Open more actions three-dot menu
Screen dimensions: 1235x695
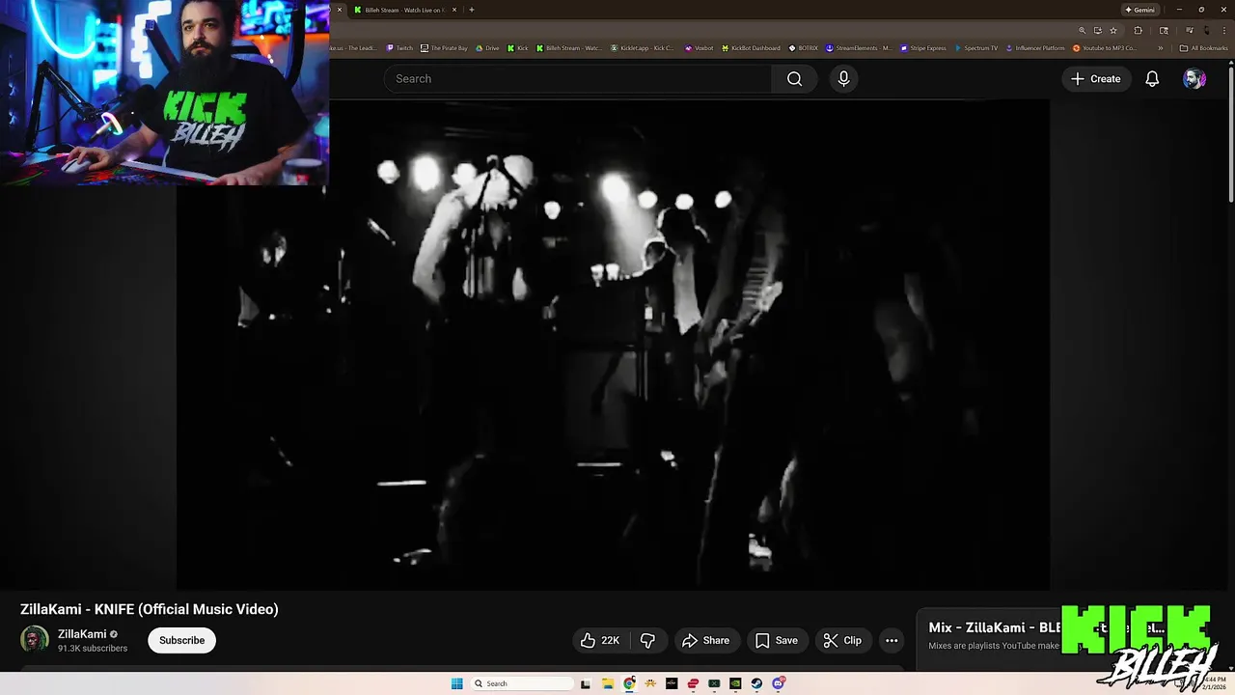pyautogui.click(x=892, y=640)
